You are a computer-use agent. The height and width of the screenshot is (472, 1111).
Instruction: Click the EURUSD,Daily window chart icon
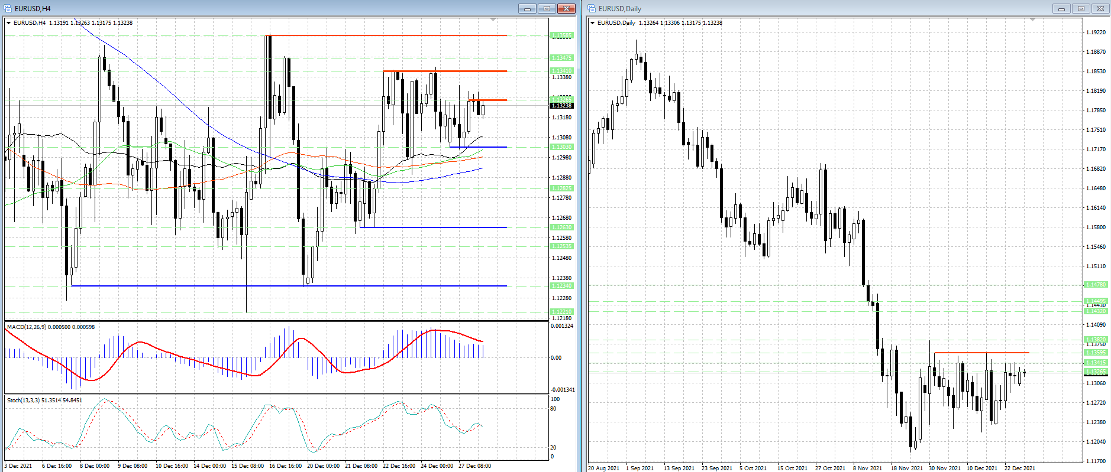pos(592,8)
